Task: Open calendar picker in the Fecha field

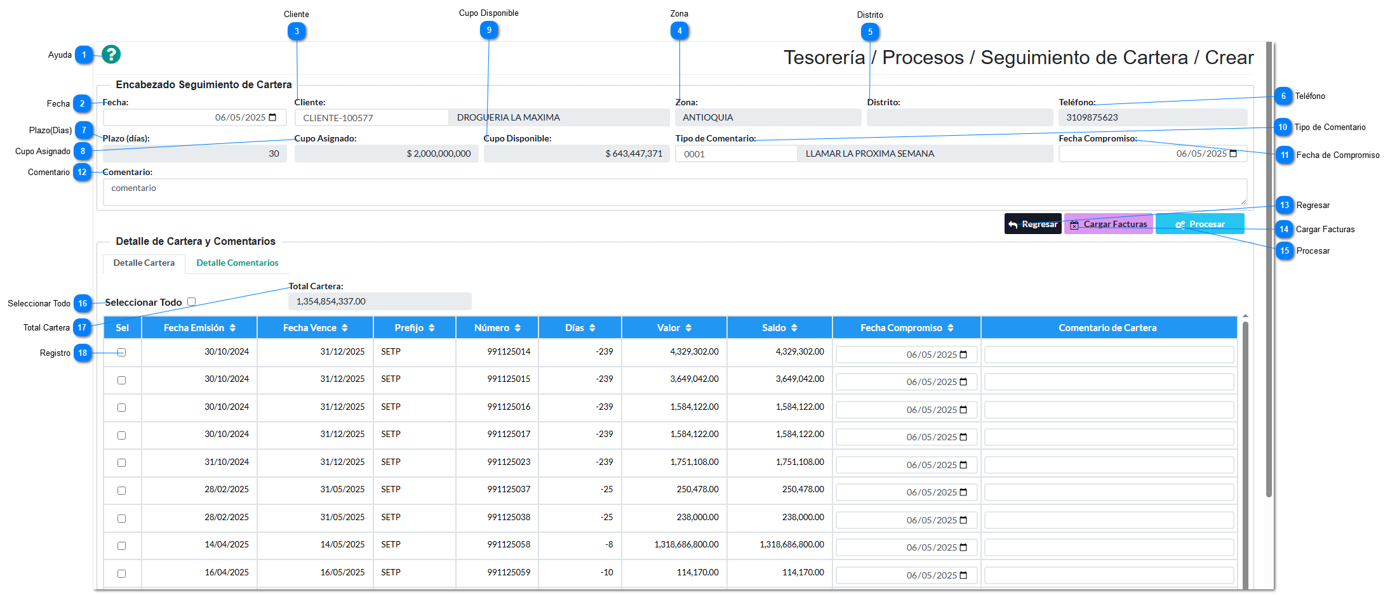Action: (x=273, y=117)
